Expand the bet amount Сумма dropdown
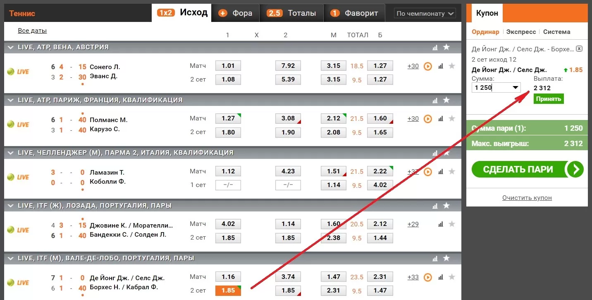 click(x=516, y=88)
